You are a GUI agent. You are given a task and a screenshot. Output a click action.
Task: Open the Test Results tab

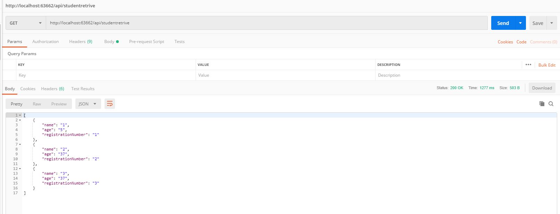[x=83, y=88]
